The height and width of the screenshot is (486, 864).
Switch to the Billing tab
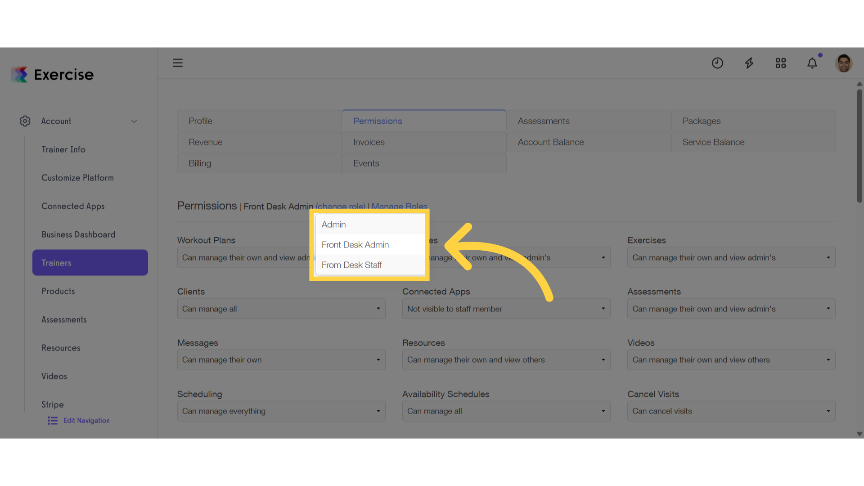pos(259,163)
